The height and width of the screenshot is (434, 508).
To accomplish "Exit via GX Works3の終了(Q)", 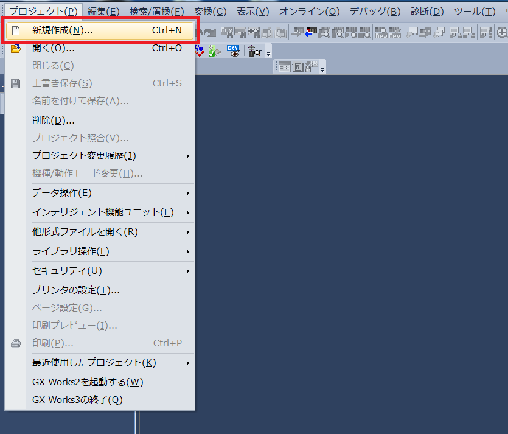I will click(x=100, y=400).
